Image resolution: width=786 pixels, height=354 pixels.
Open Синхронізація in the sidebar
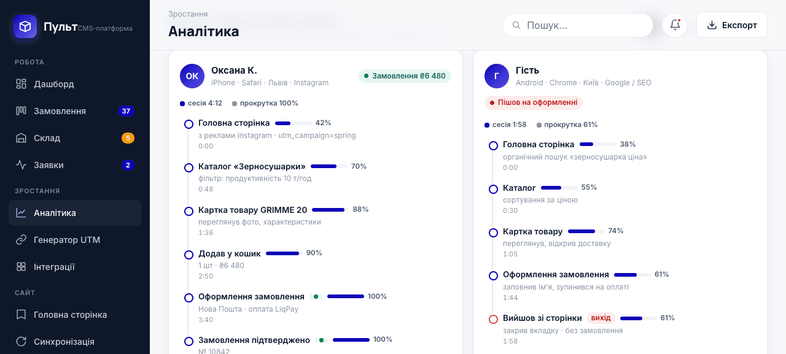pos(75,342)
